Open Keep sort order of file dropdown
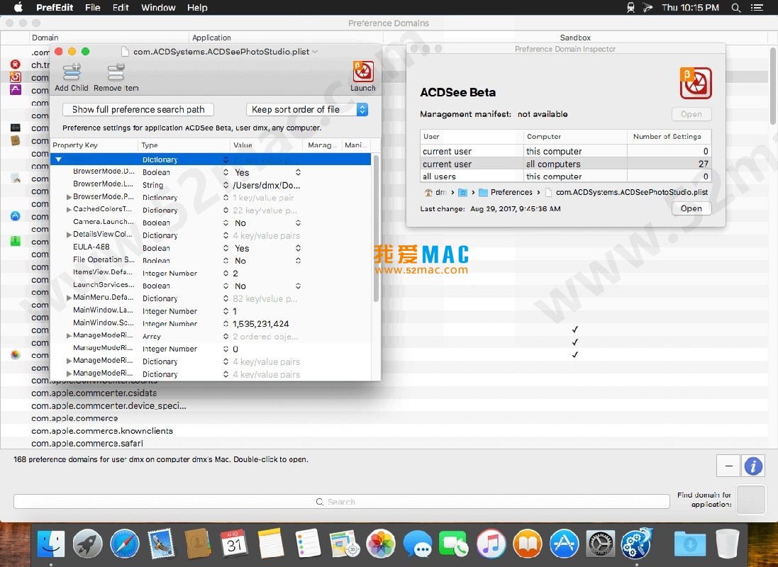The width and height of the screenshot is (778, 567). click(307, 110)
